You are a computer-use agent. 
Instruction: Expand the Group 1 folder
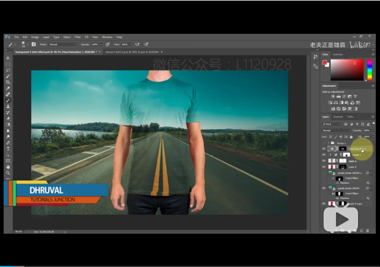pos(329,143)
